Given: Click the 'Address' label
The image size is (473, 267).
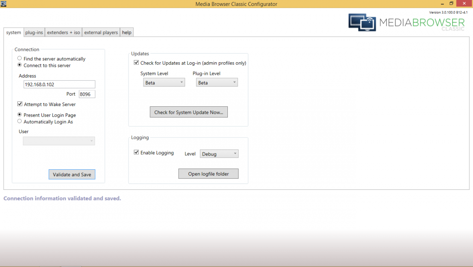Looking at the screenshot, I should (x=28, y=76).
